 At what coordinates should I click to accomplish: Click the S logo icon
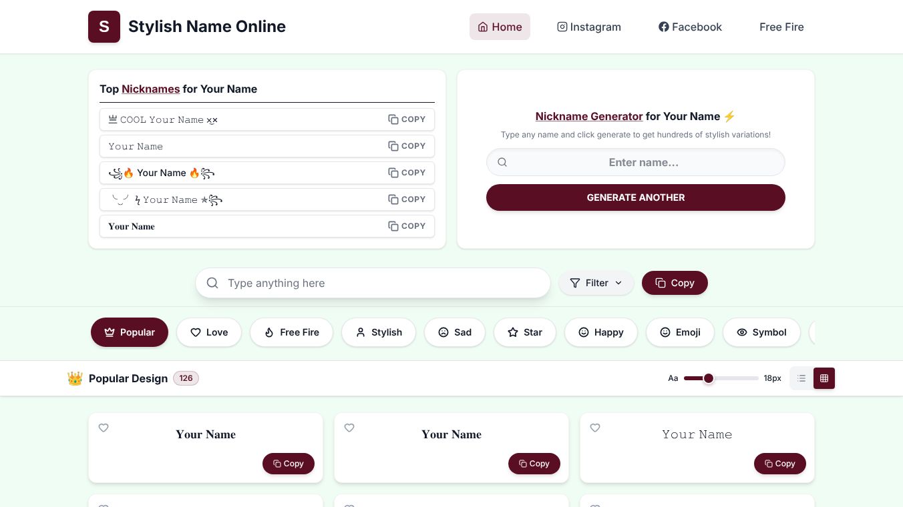click(104, 27)
